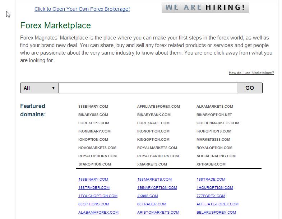Open featured domain SOCIALTRADING.COM
Image resolution: width=282 pixels, height=219 pixels.
pos(216,156)
